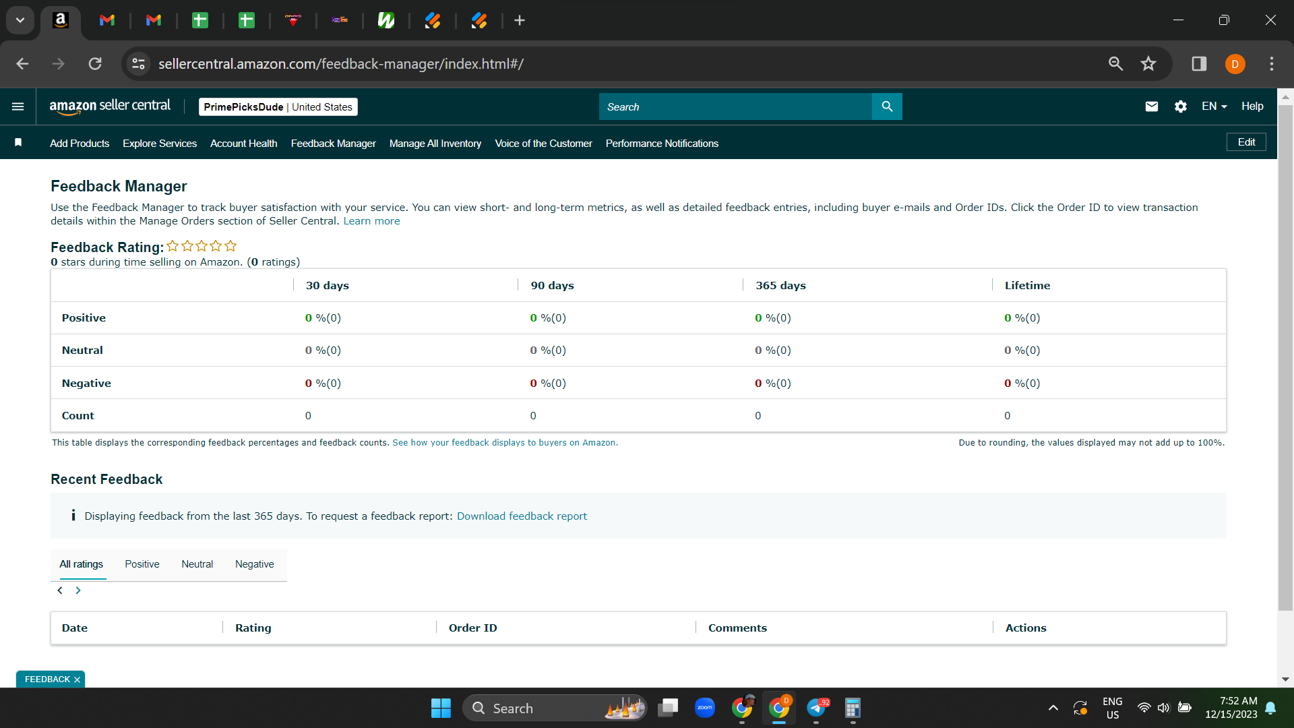This screenshot has height=728, width=1294.
Task: Open the Seller Central hamburger menu
Action: click(18, 107)
